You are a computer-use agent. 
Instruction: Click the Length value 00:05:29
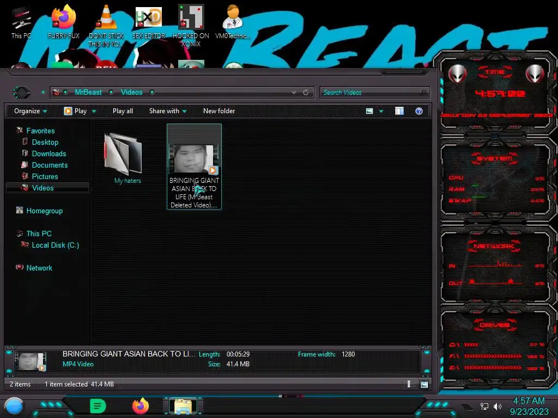pyautogui.click(x=238, y=354)
